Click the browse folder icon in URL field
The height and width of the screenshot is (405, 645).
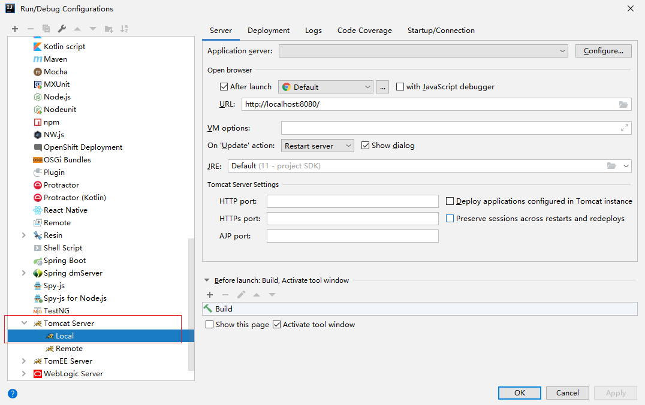point(623,104)
